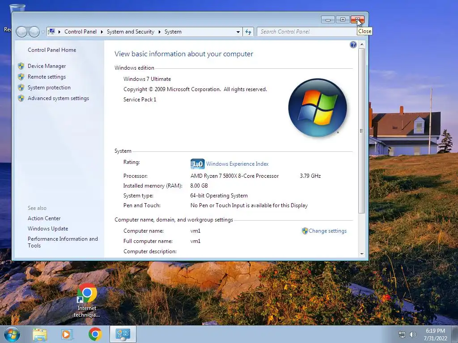Click Change settings link
The height and width of the screenshot is (343, 458).
[x=328, y=231]
